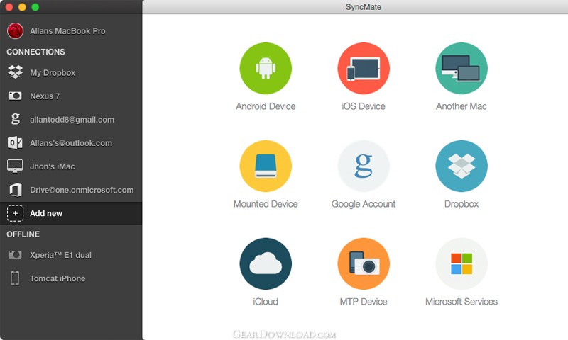This screenshot has width=568, height=340.
Task: Pick the Microsoft Services icon
Action: pyautogui.click(x=461, y=263)
